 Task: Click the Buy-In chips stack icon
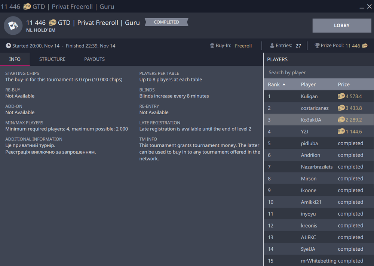212,46
